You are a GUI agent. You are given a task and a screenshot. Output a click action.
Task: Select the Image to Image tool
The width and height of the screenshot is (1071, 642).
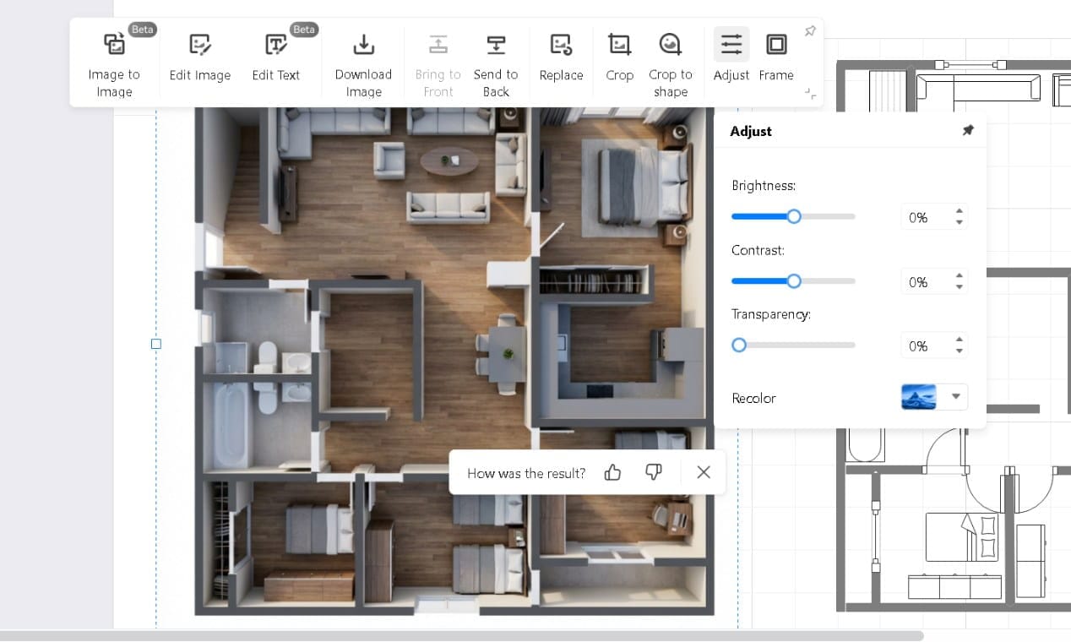click(114, 59)
